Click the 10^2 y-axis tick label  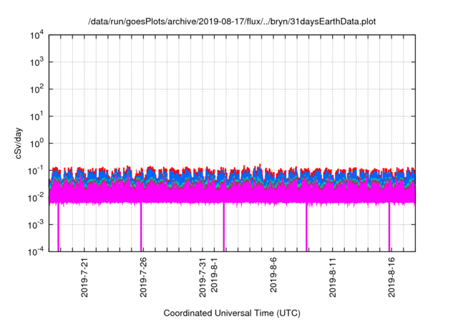pyautogui.click(x=37, y=89)
